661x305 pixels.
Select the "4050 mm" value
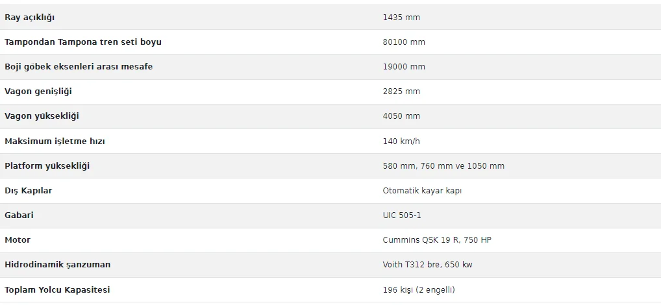click(401, 116)
